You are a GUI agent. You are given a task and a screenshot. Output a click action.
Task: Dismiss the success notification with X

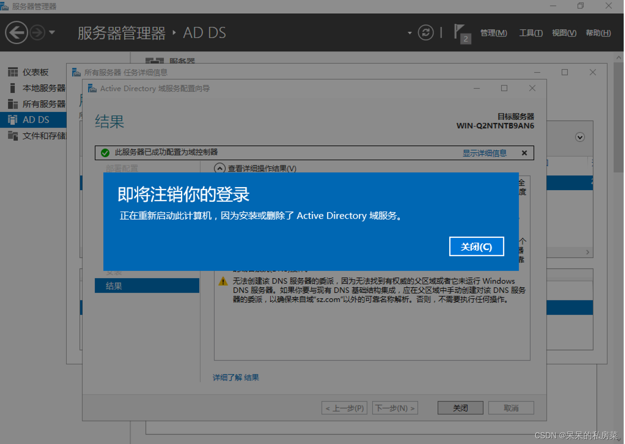click(524, 153)
